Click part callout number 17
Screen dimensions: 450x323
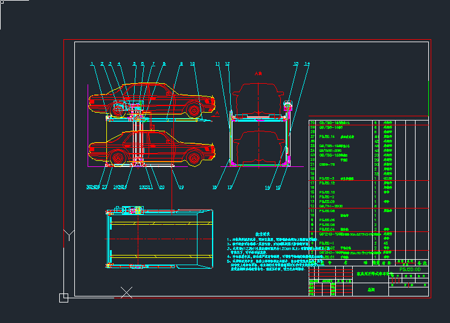[x=230, y=187]
